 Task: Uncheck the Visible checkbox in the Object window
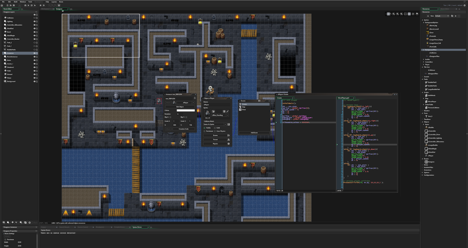[x=204, y=127]
